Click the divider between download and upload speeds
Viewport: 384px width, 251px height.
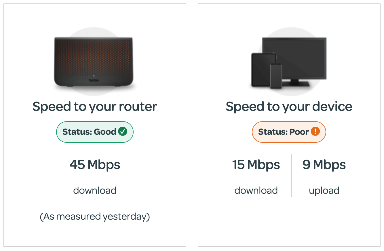(292, 176)
